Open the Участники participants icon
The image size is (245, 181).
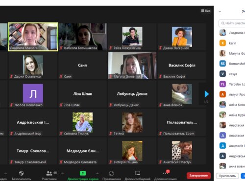[49, 173]
